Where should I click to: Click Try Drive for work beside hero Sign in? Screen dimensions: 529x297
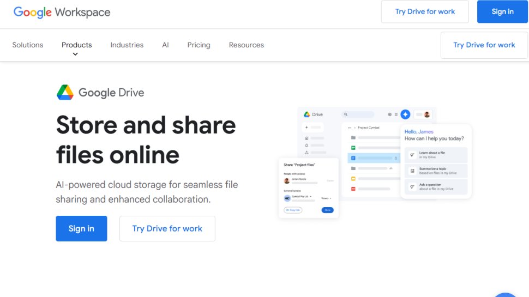click(x=167, y=228)
